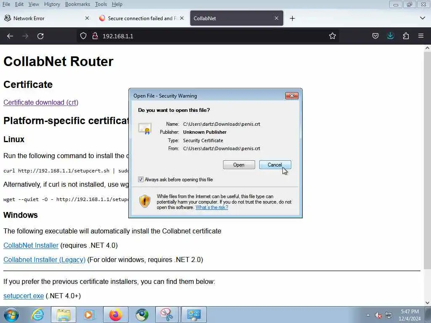The width and height of the screenshot is (431, 323).
Task: Open the History menu
Action: click(52, 4)
